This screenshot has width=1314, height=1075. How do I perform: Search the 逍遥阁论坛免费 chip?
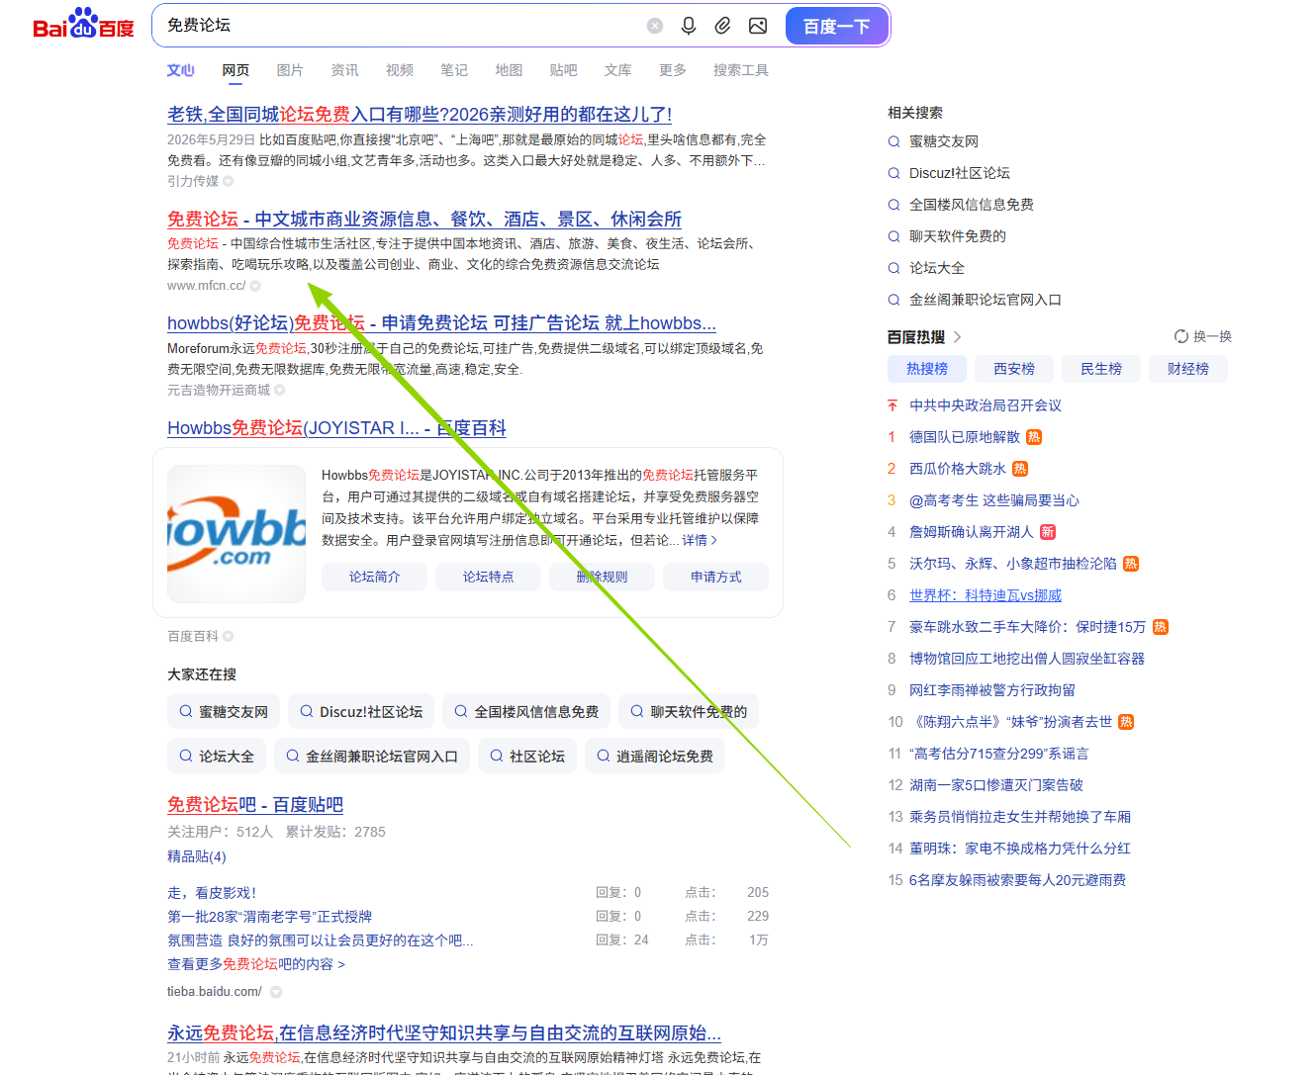655,757
